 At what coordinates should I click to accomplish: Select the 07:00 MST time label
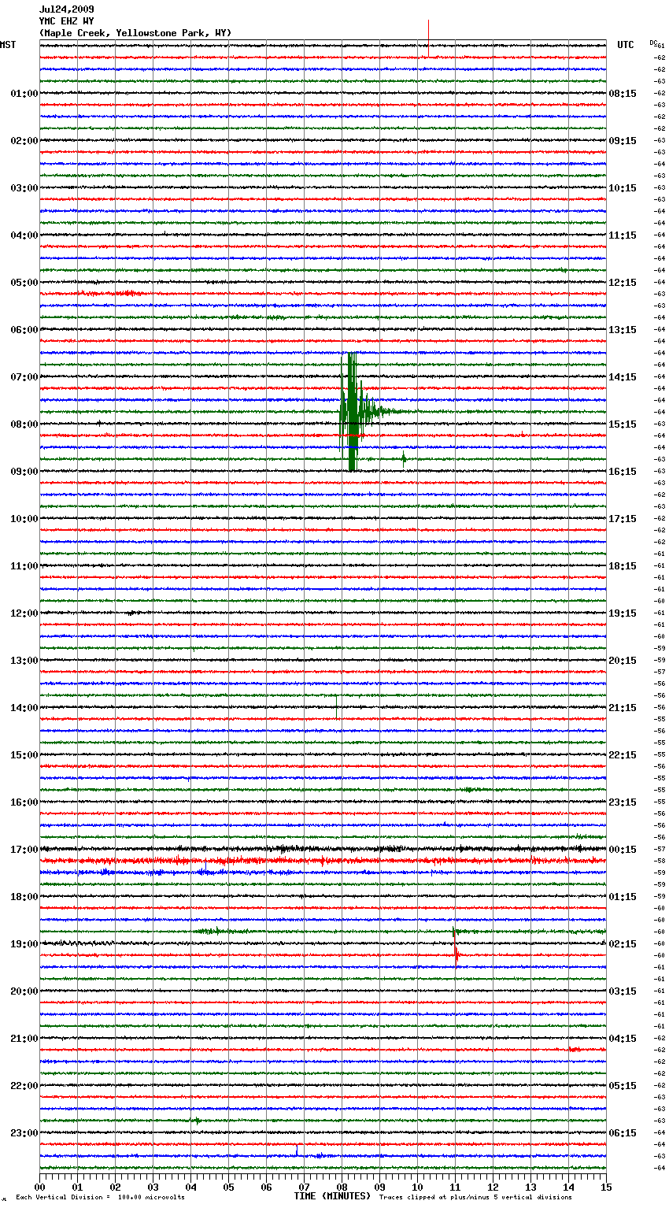[24, 377]
